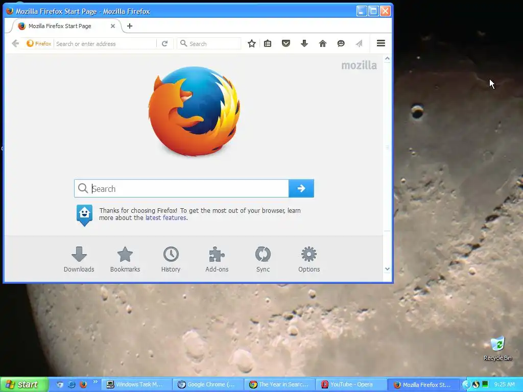Open the latest features link

coord(166,217)
